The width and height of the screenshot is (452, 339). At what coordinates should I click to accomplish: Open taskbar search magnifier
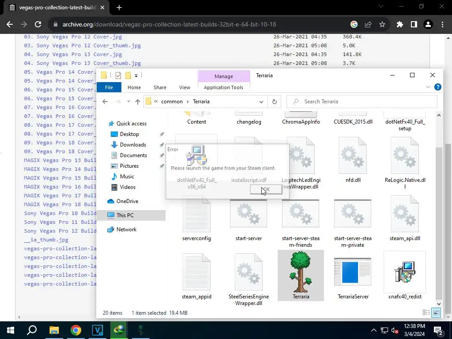pos(32,330)
